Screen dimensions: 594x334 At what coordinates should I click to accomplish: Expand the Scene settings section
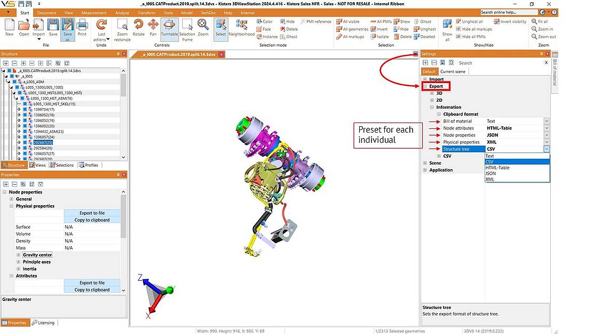(425, 163)
